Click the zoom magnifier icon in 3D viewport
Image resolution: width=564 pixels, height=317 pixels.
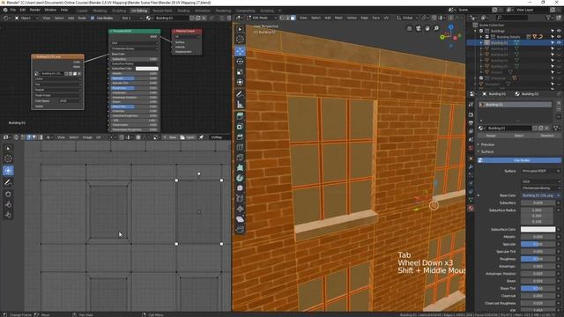[436, 28]
